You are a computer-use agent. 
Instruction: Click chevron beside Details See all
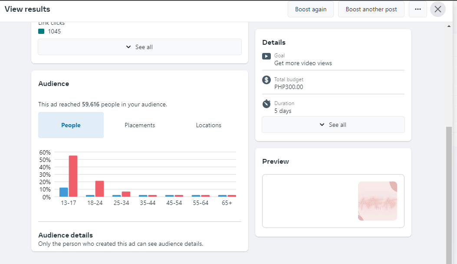(322, 125)
